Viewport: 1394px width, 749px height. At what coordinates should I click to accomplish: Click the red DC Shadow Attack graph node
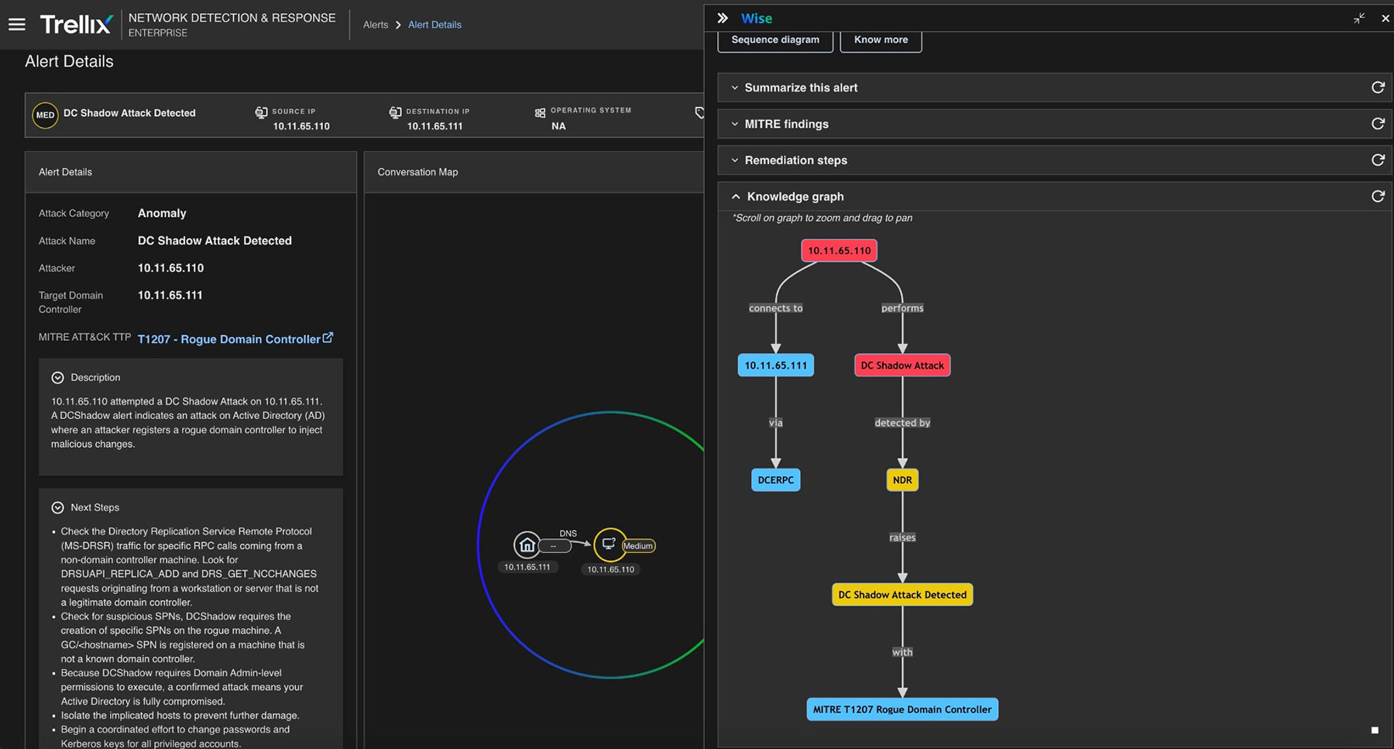(902, 366)
